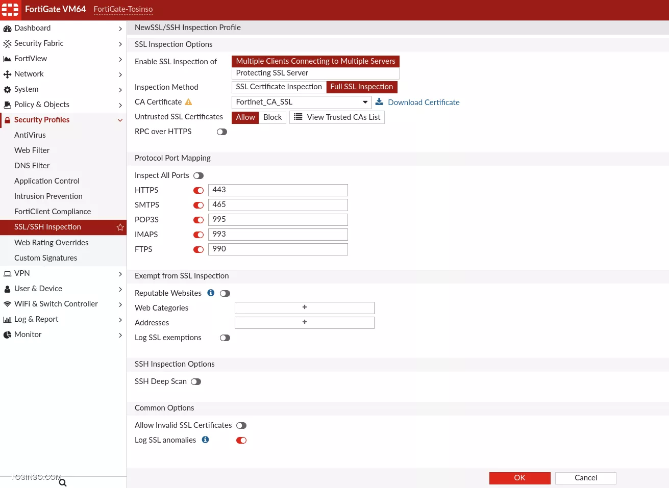Image resolution: width=669 pixels, height=488 pixels.
Task: Enable Log SSL exemptions toggle
Action: 225,338
